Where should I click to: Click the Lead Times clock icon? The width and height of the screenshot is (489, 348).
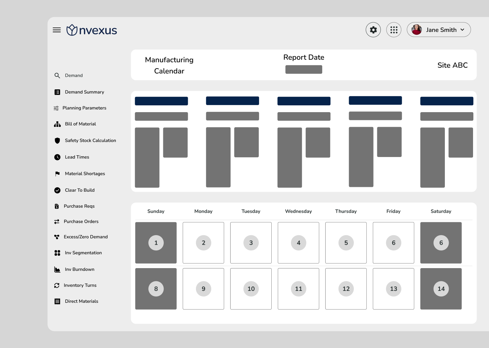click(57, 157)
